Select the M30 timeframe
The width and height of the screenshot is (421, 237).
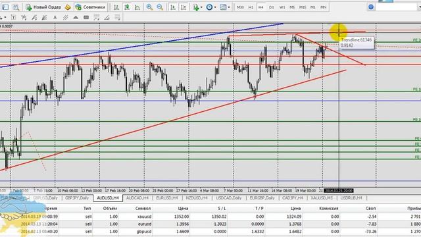(240, 7)
